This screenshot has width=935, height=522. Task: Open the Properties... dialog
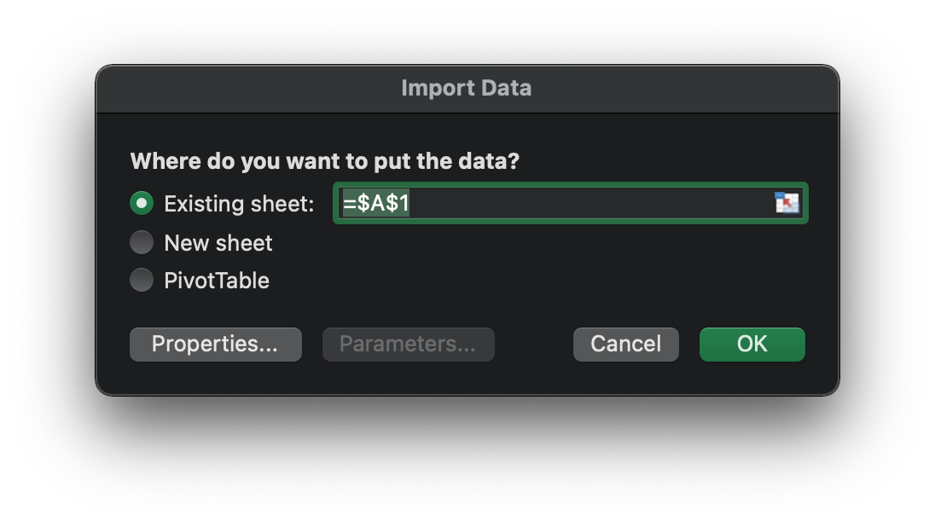pos(215,345)
